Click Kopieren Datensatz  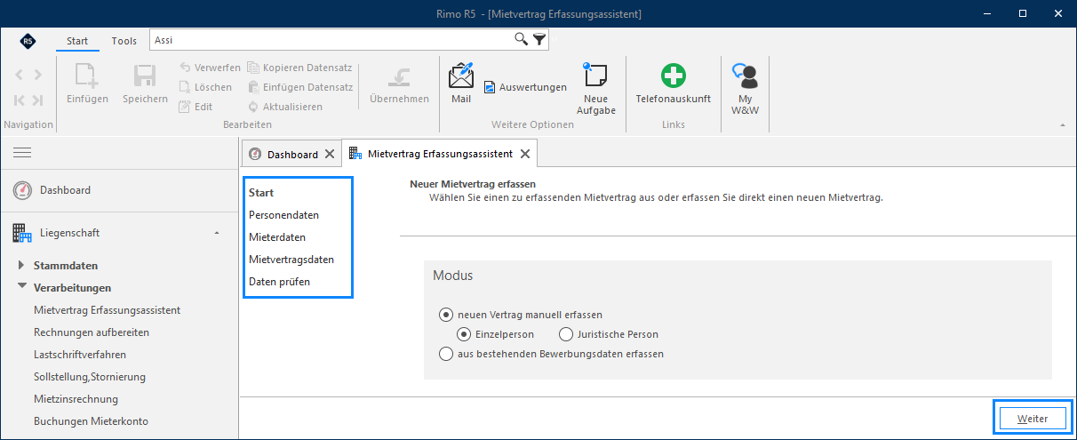299,68
